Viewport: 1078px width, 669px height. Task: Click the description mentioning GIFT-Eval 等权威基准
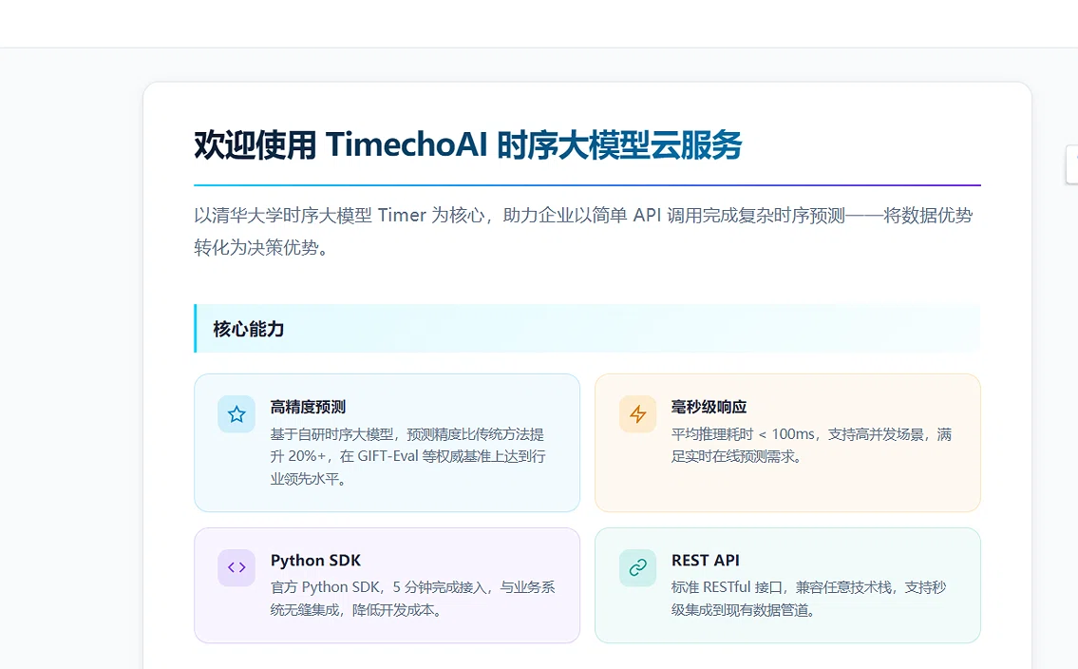point(407,456)
